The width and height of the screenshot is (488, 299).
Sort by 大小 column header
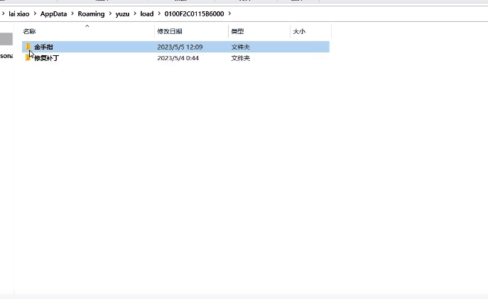tap(299, 31)
